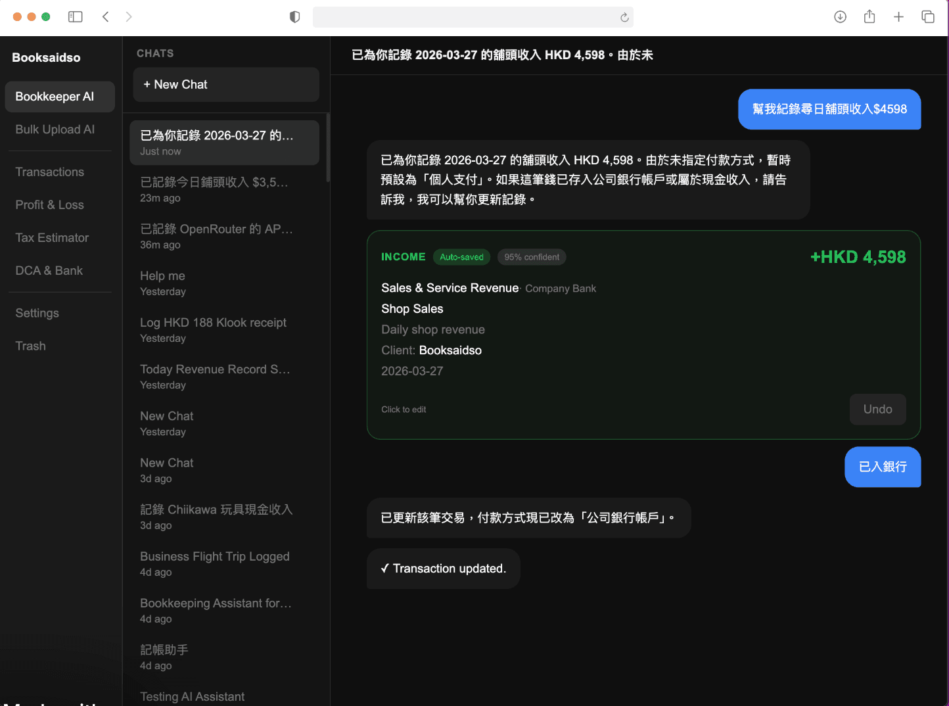Show all tabs overview icon
Image resolution: width=949 pixels, height=706 pixels.
click(x=928, y=16)
